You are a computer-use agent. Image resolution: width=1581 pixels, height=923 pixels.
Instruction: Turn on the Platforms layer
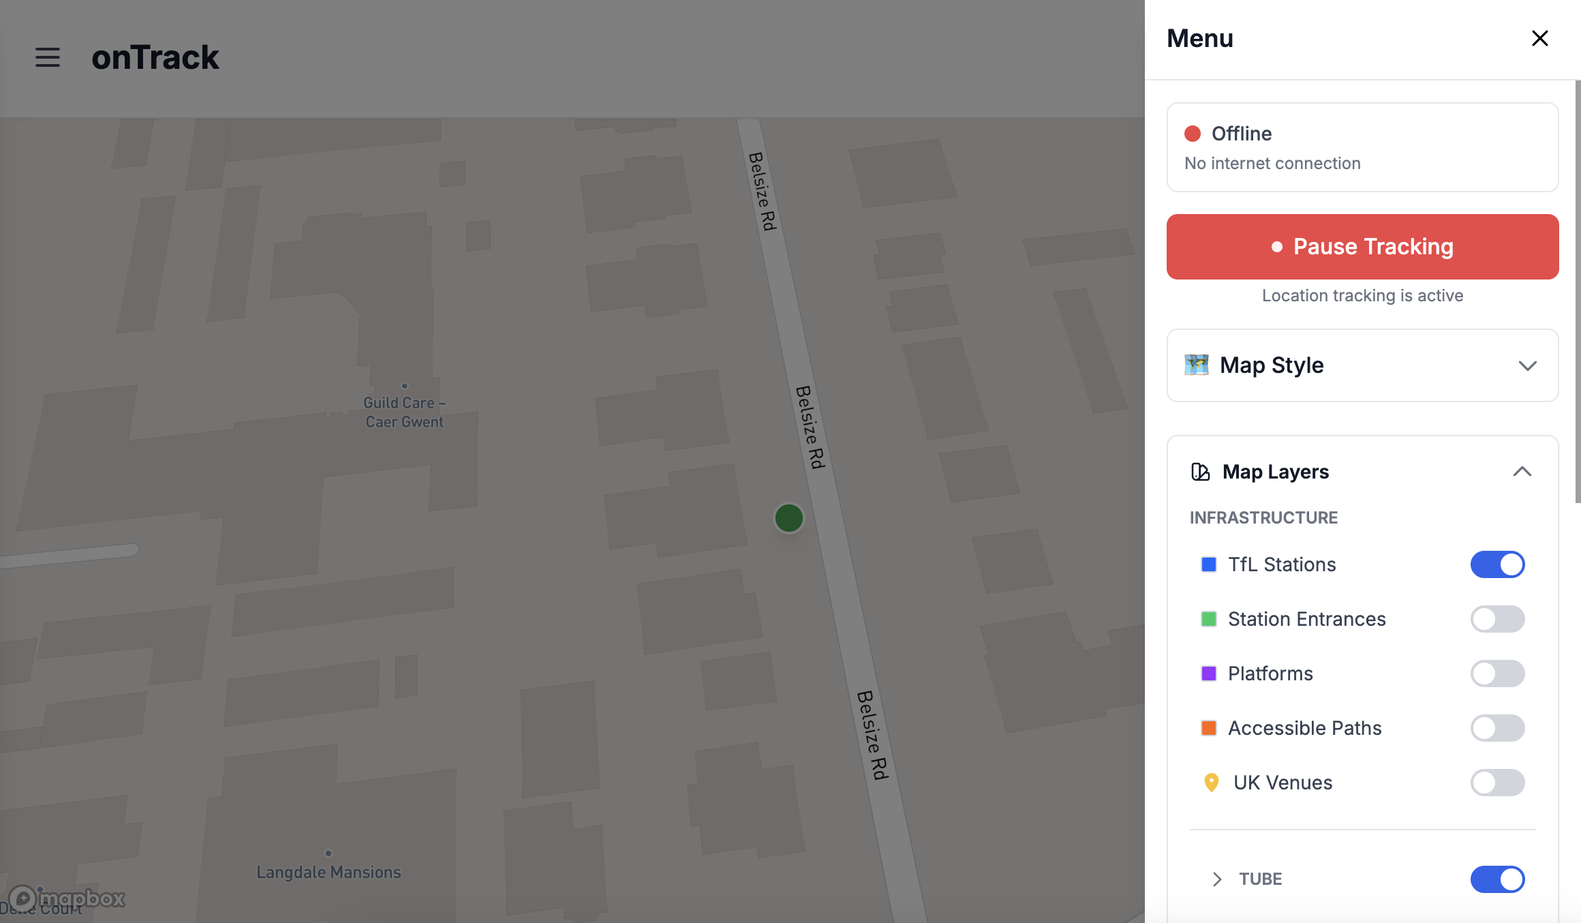click(1497, 674)
